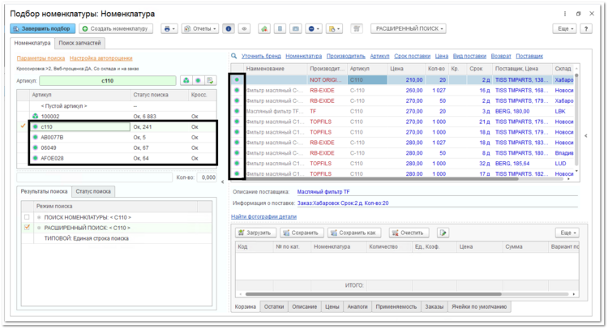Click Вид поставки filter link

point(469,56)
